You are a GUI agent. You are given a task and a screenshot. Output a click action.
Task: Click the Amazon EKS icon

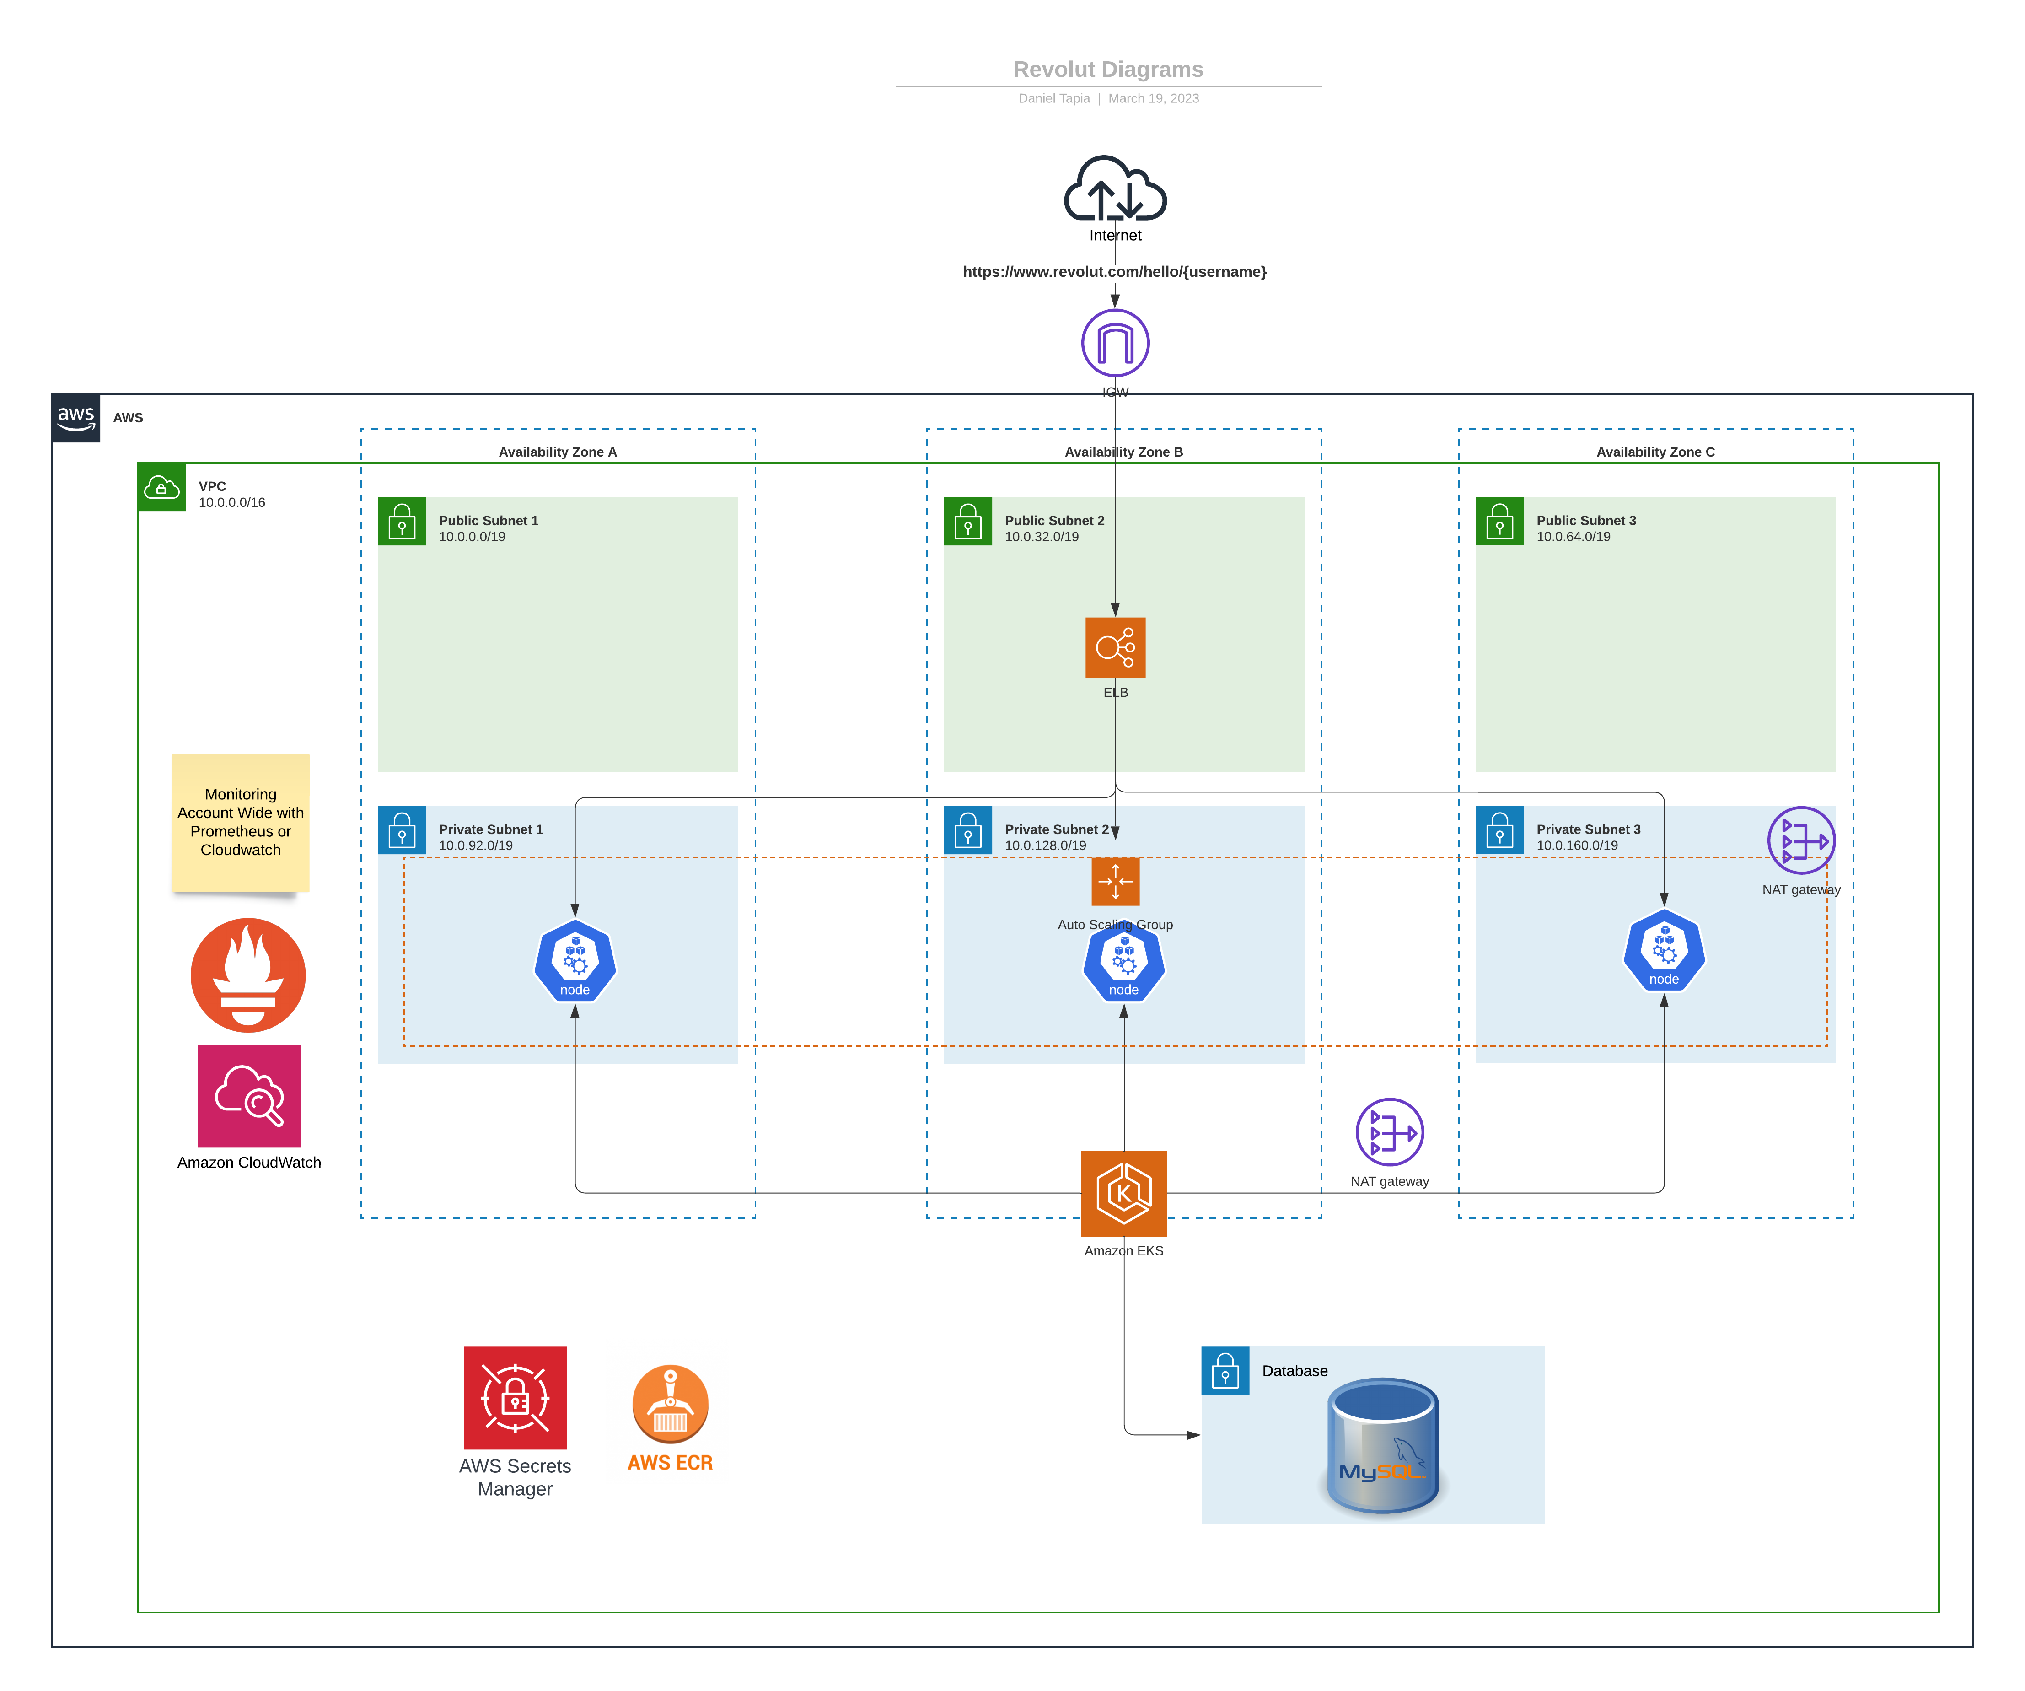pos(1123,1193)
